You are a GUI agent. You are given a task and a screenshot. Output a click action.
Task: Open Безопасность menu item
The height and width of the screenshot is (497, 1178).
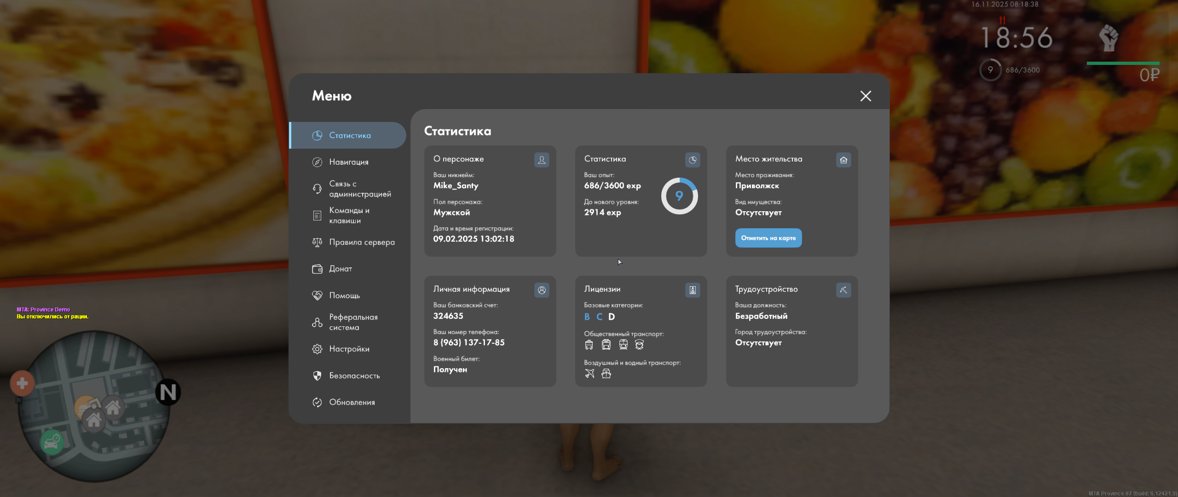[354, 376]
